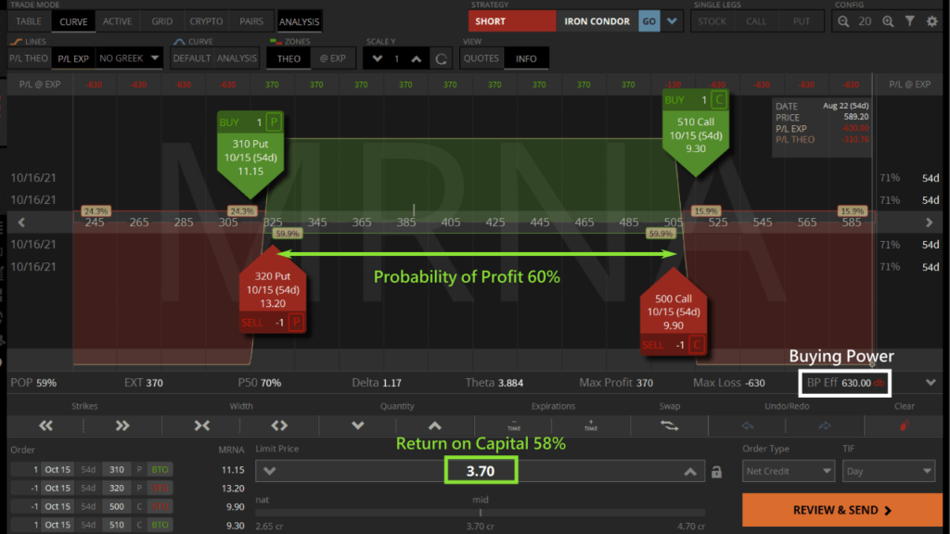Click the GO button next to Iron Condor
Viewport: 950px width, 534px height.
[648, 21]
